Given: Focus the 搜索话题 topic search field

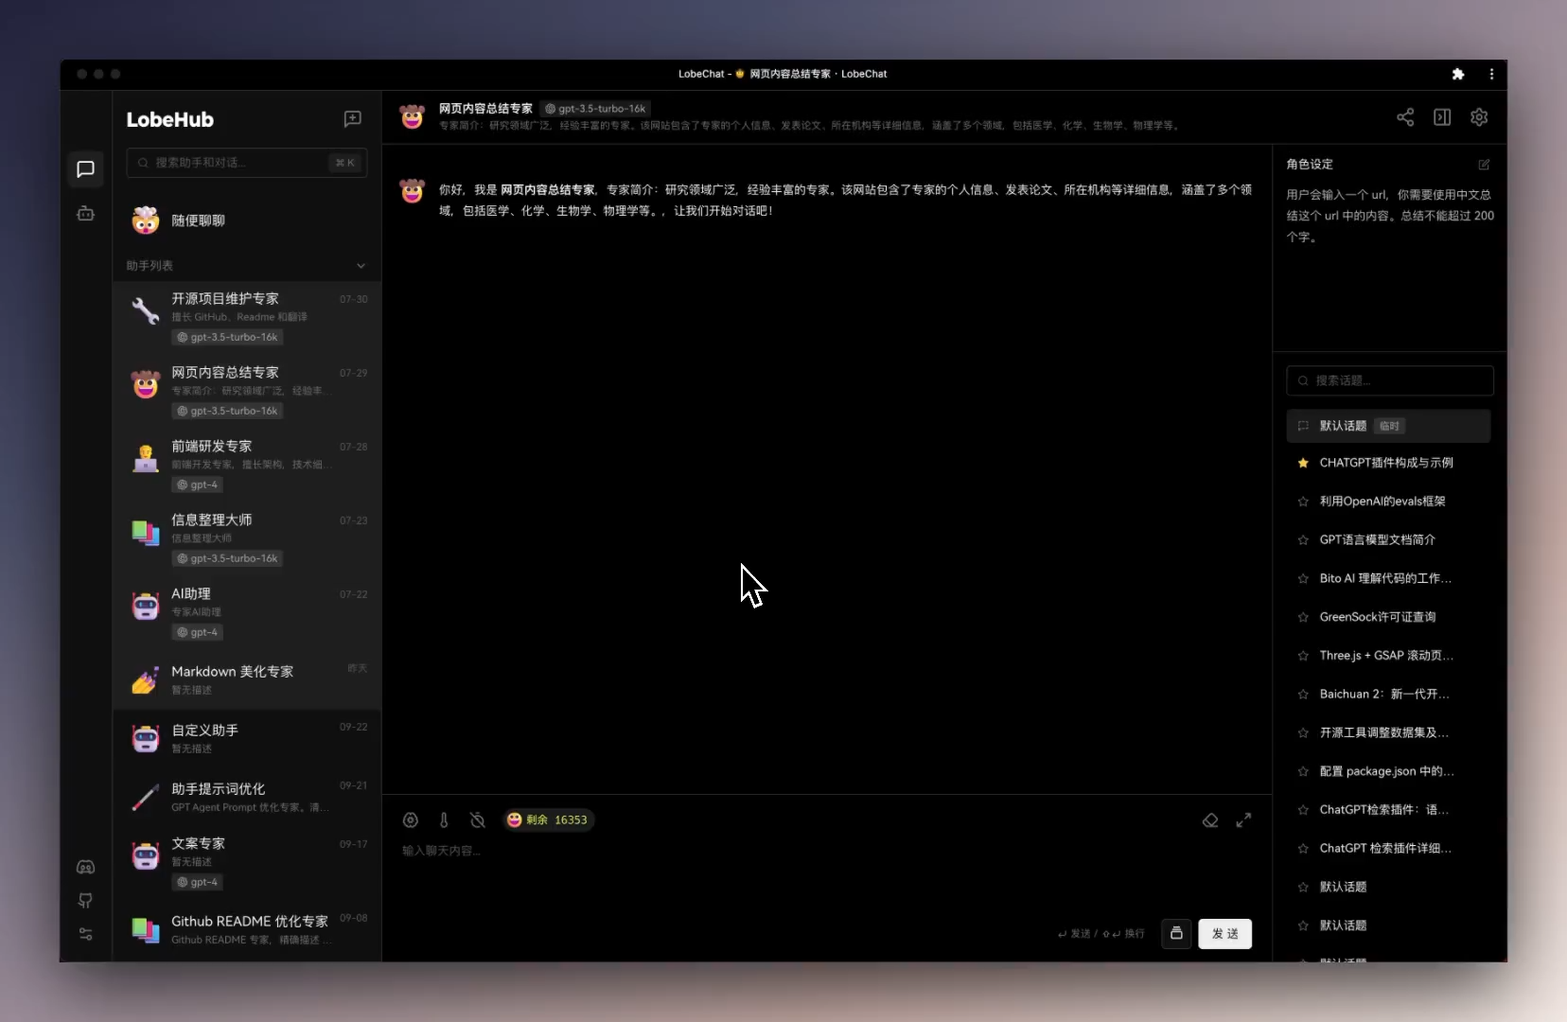Looking at the screenshot, I should coord(1390,380).
